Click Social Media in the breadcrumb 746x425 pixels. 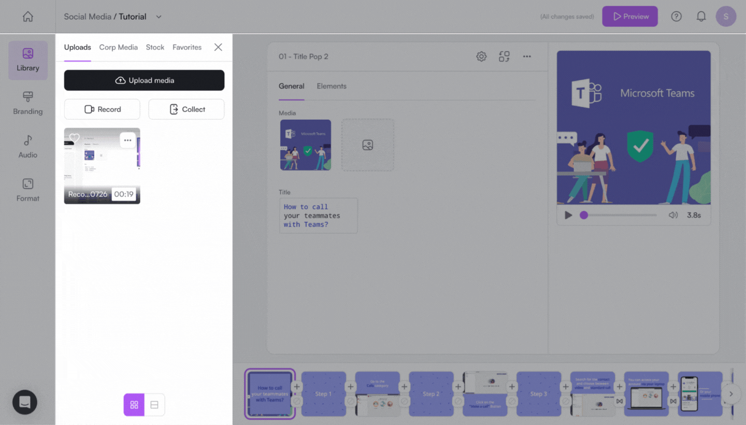pyautogui.click(x=88, y=17)
